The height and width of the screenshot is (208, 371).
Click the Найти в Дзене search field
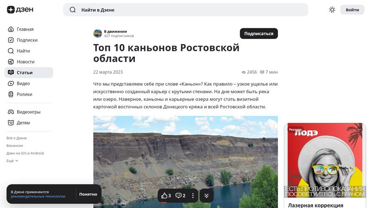tap(185, 10)
